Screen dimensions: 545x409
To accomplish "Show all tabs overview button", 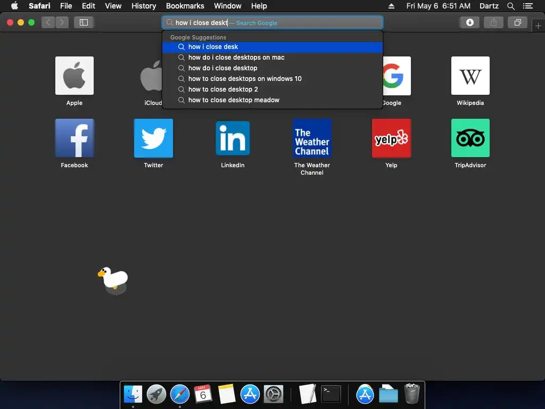I will (x=517, y=22).
